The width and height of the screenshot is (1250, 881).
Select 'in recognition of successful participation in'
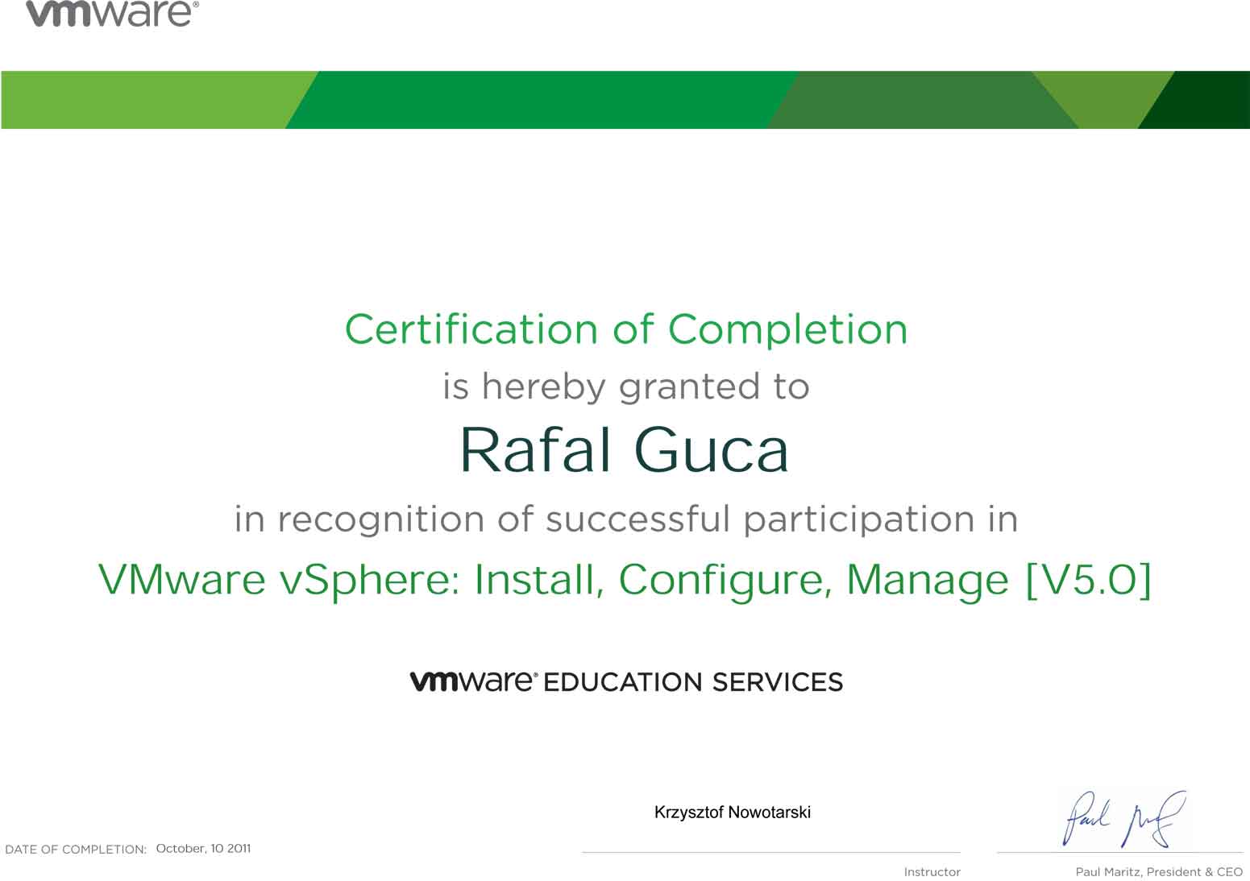point(626,519)
